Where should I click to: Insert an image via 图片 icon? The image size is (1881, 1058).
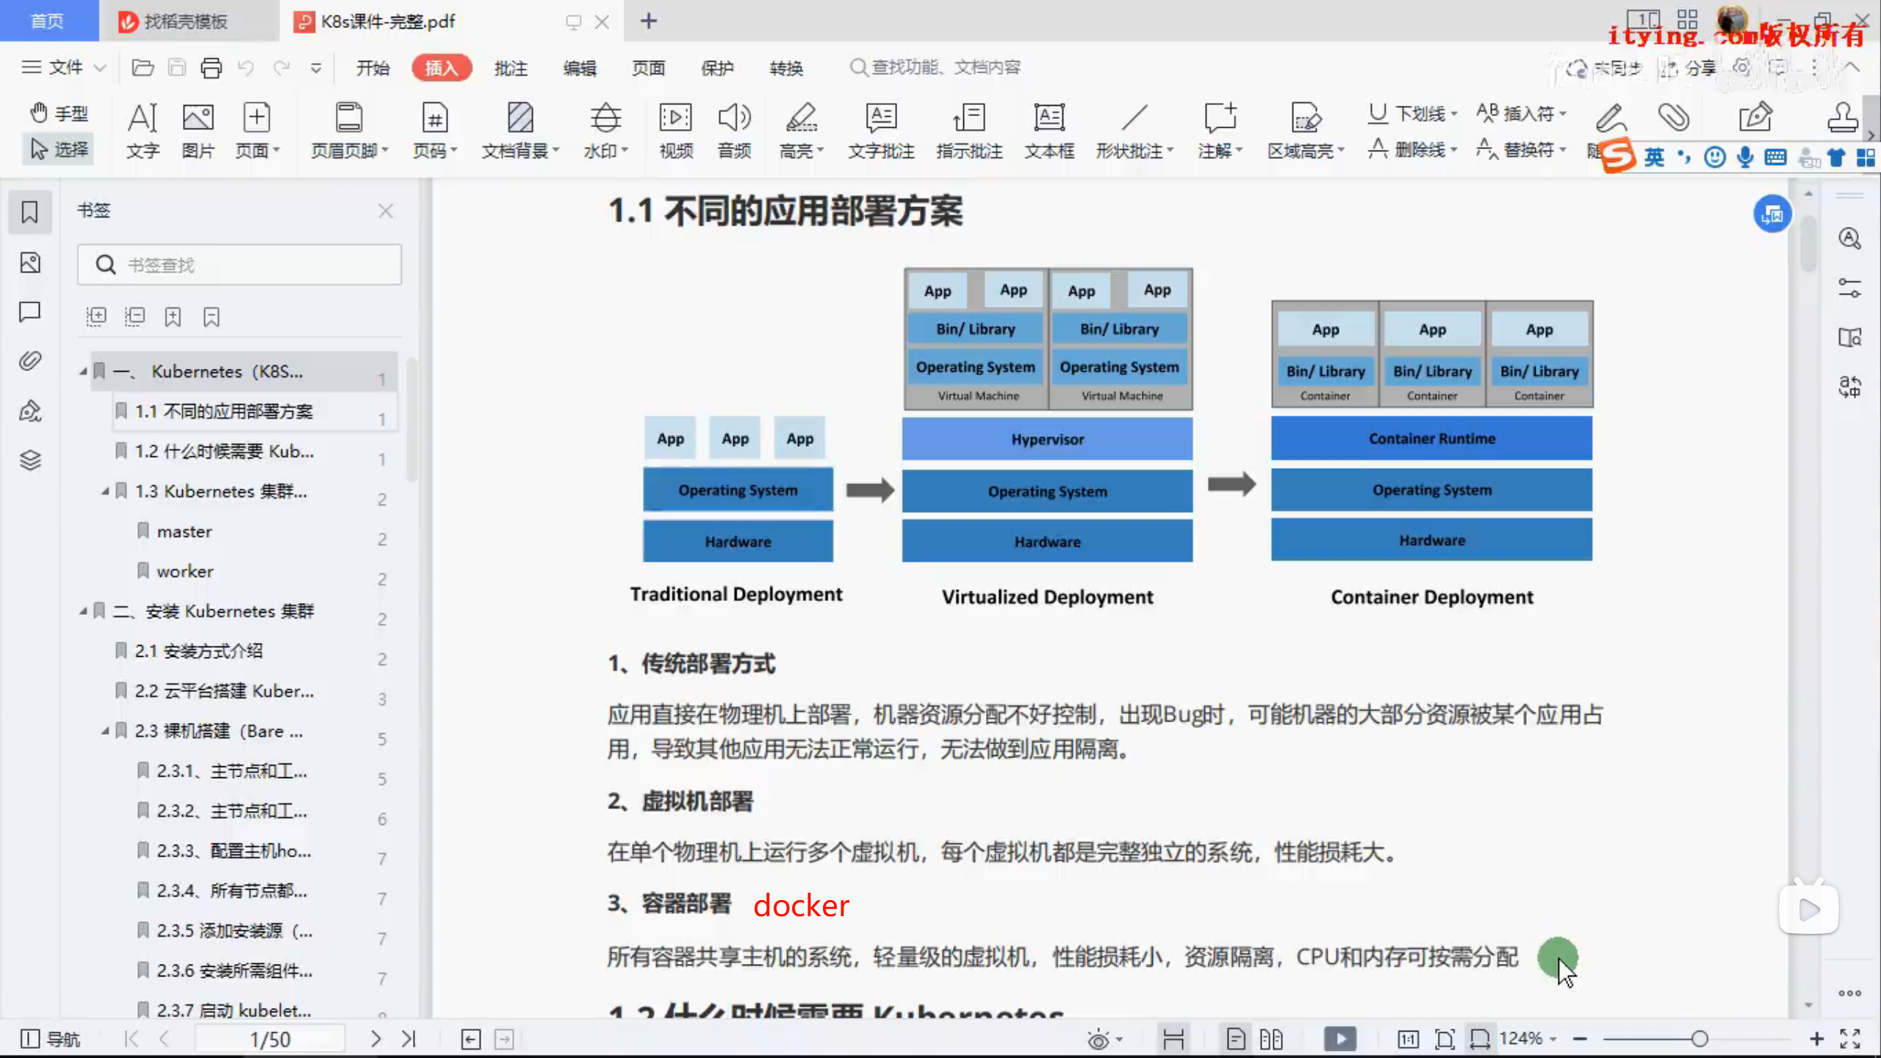point(198,131)
